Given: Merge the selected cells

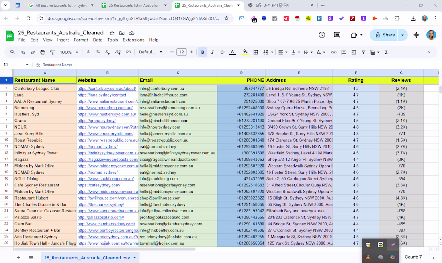Looking at the screenshot, I should [266, 52].
